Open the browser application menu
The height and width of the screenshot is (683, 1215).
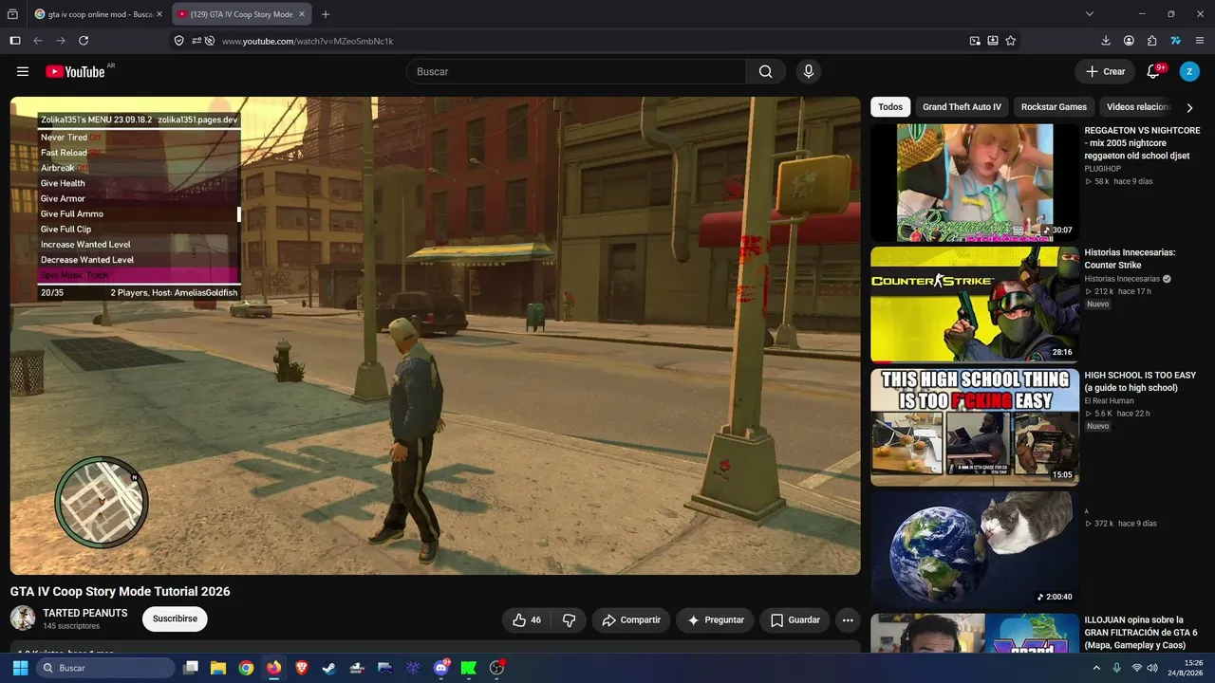(1200, 41)
